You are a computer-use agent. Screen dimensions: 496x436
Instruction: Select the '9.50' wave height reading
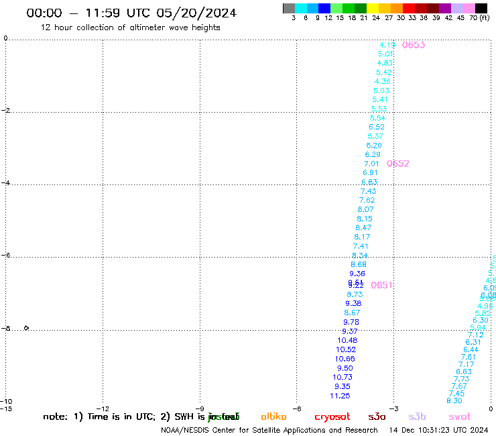(345, 368)
